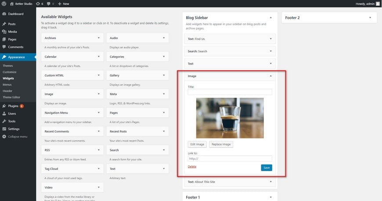
Task: Expand the Navigation Menu widget arrow
Action: [99, 112]
